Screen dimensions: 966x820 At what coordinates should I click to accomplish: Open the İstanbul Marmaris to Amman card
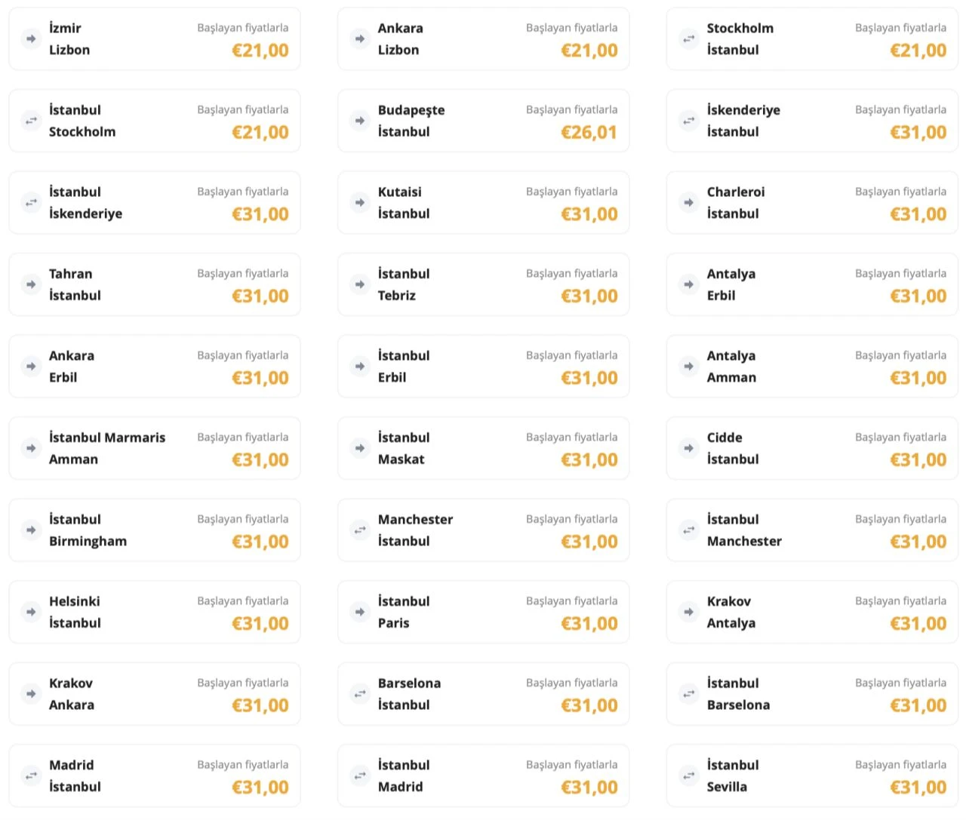154,448
